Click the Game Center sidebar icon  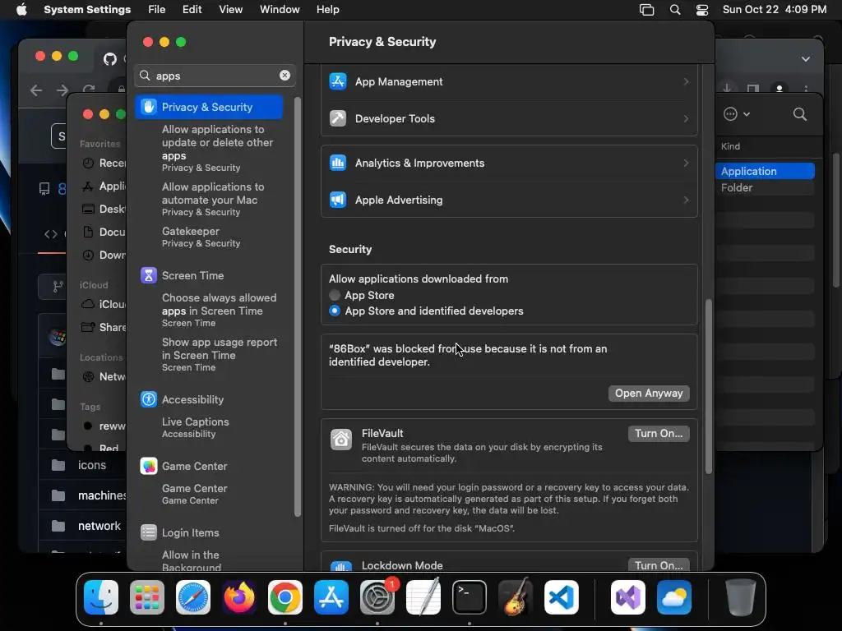click(148, 467)
